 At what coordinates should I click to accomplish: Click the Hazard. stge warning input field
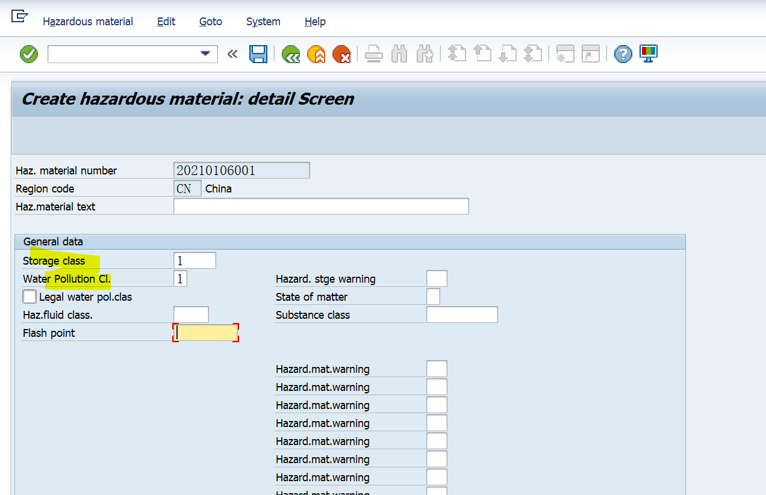(437, 278)
